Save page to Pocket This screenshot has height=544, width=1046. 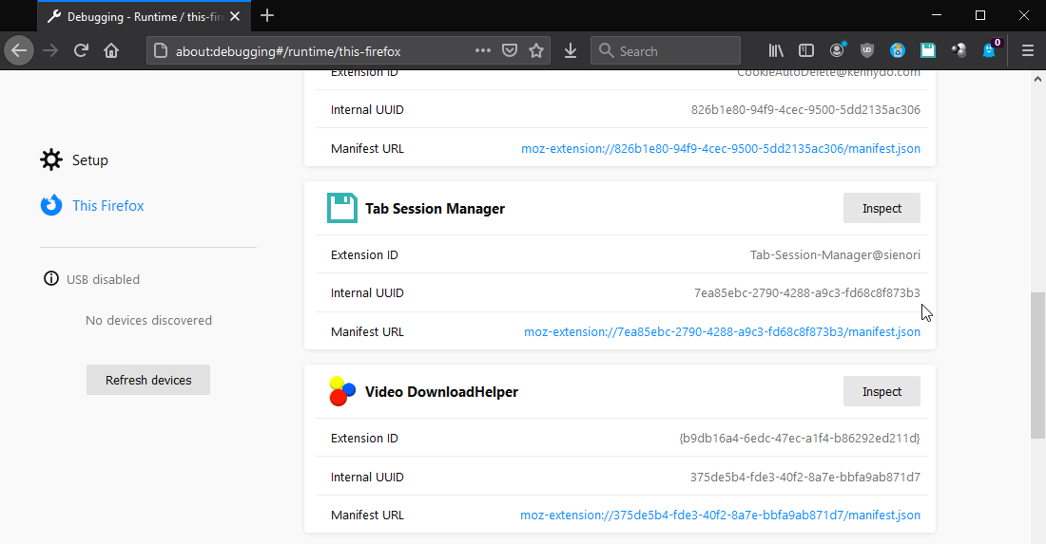510,50
